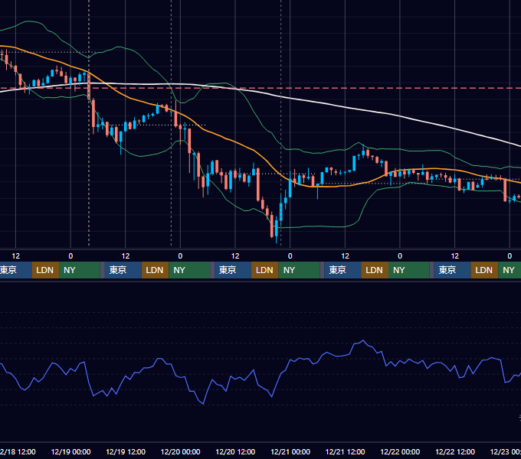Image resolution: width=521 pixels, height=459 pixels.
Task: Click the 12/19 00:00 time axis label
Action: coord(70,451)
